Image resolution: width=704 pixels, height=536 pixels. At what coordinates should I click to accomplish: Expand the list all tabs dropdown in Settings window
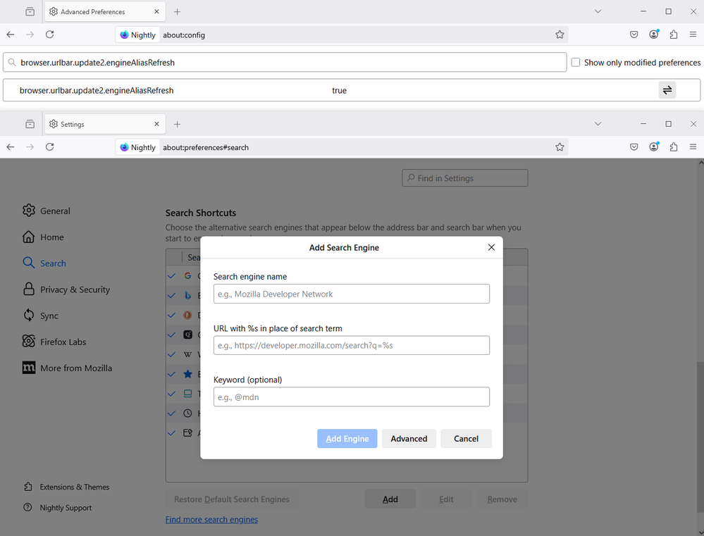598,124
